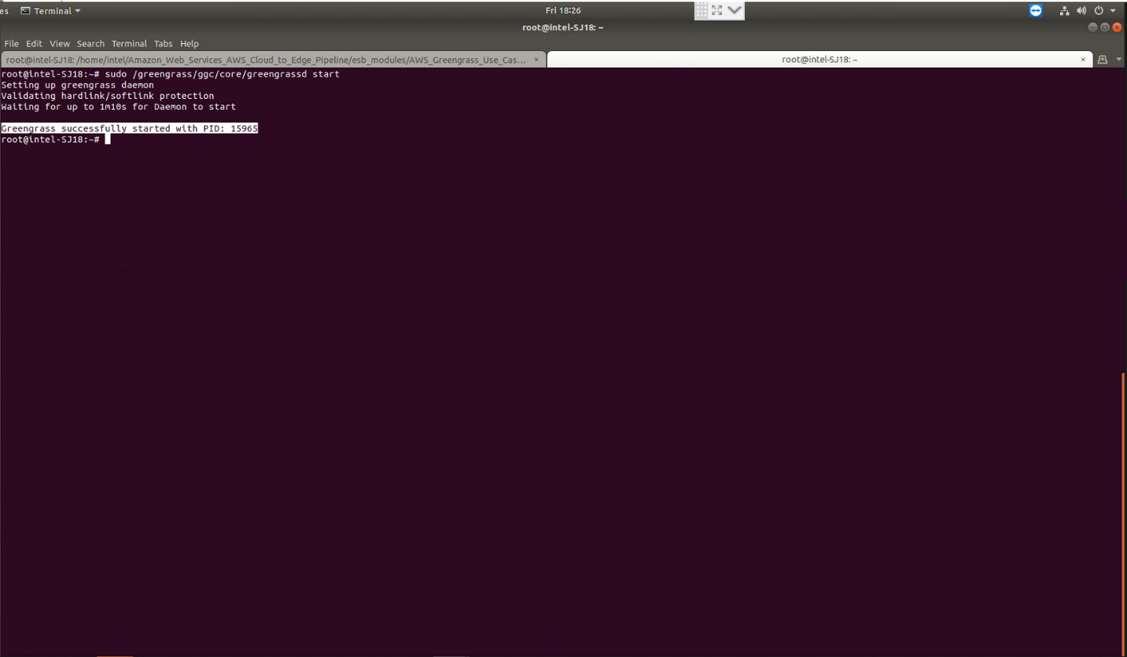Open the Edit menu
1127x657 pixels.
[x=34, y=44]
